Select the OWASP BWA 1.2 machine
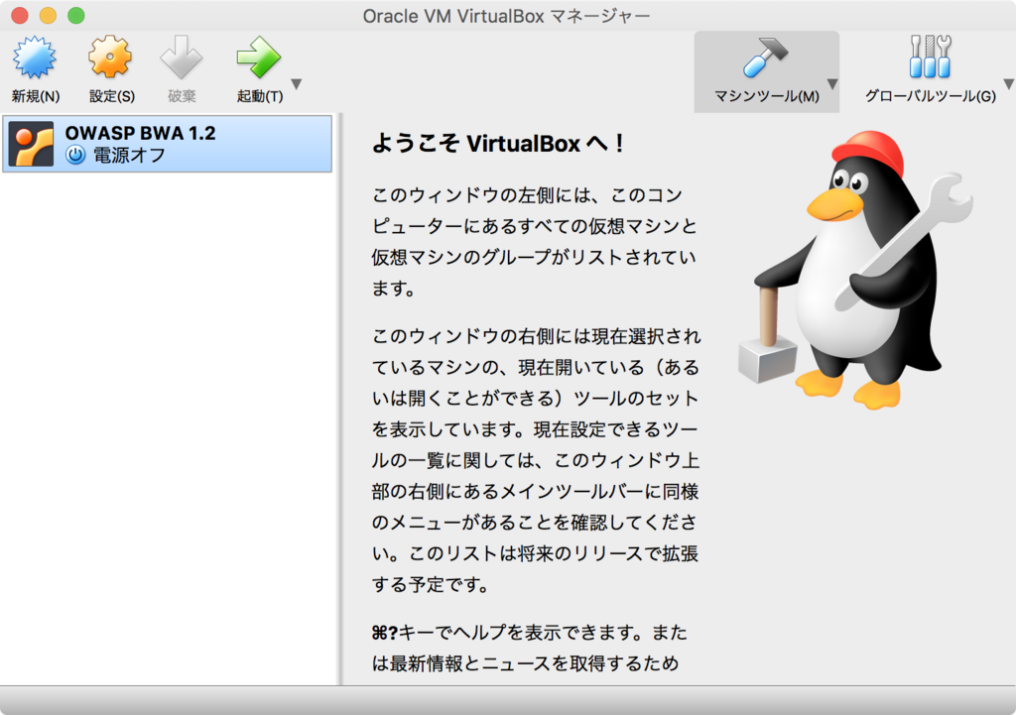Image resolution: width=1016 pixels, height=715 pixels. pos(167,144)
